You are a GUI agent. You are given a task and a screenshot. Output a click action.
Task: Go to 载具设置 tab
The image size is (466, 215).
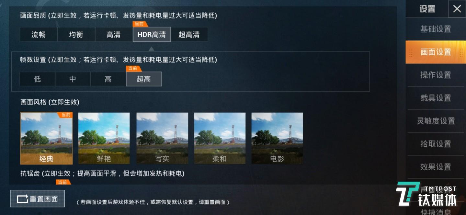click(x=436, y=98)
